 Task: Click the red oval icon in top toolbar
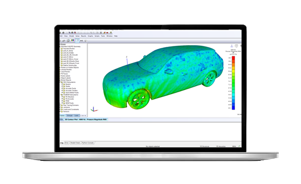107,32
